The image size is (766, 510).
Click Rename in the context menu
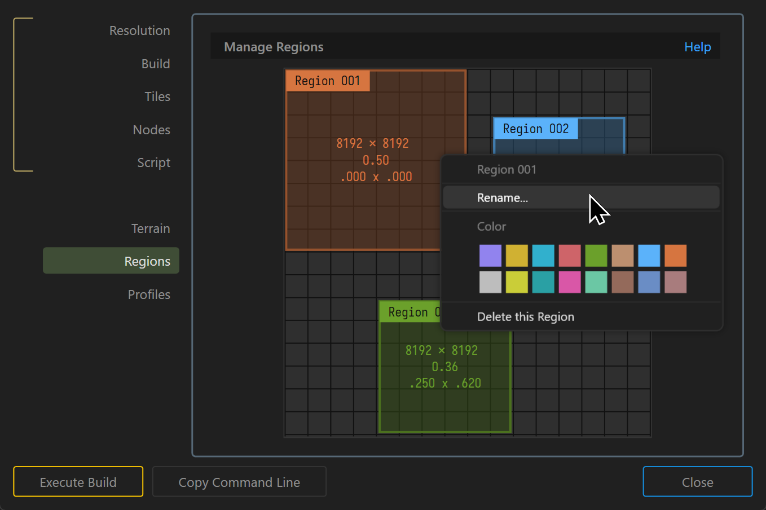pyautogui.click(x=502, y=197)
